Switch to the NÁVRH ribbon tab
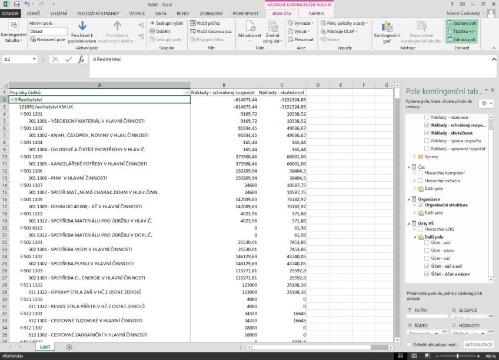The image size is (499, 360). point(316,12)
